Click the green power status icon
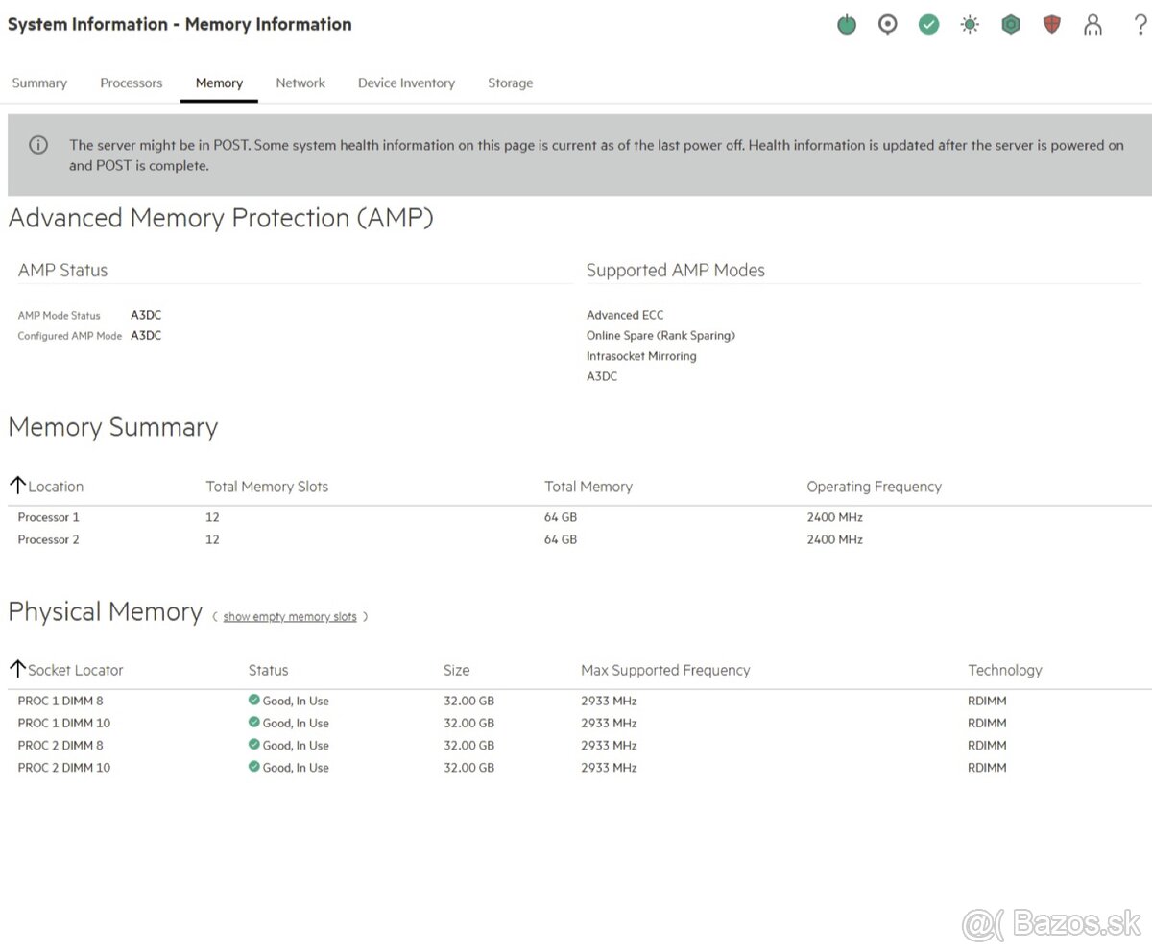The height and width of the screenshot is (952, 1152). coord(847,25)
